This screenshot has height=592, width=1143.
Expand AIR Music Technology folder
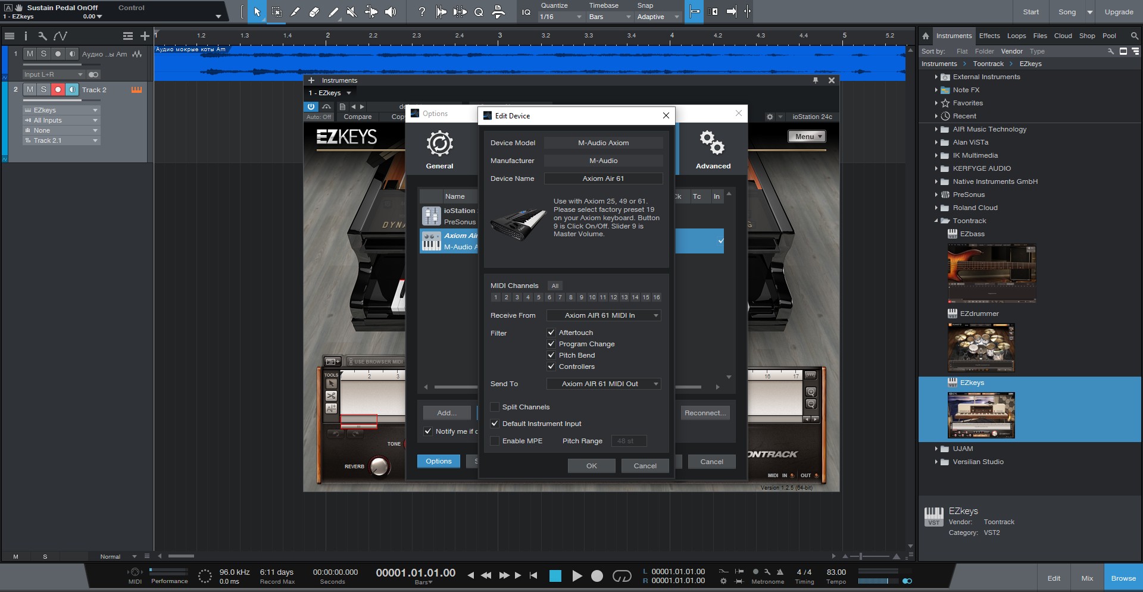click(936, 129)
